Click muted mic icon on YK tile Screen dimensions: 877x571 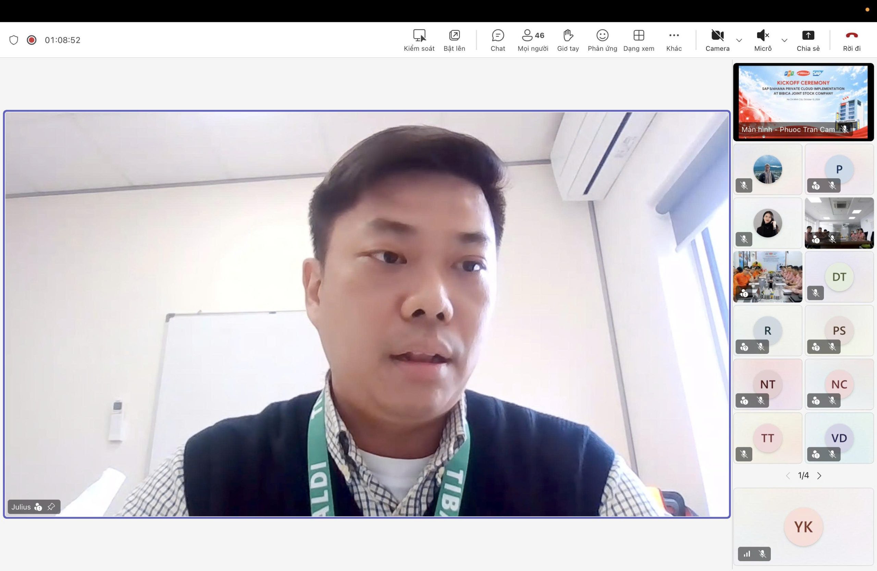coord(762,554)
